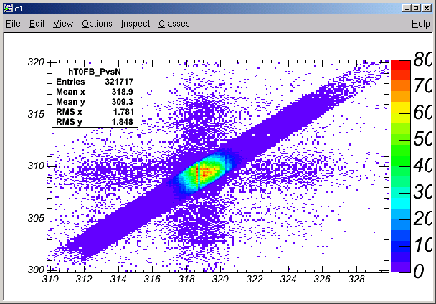
Task: Open the Classes menu
Action: 174,24
